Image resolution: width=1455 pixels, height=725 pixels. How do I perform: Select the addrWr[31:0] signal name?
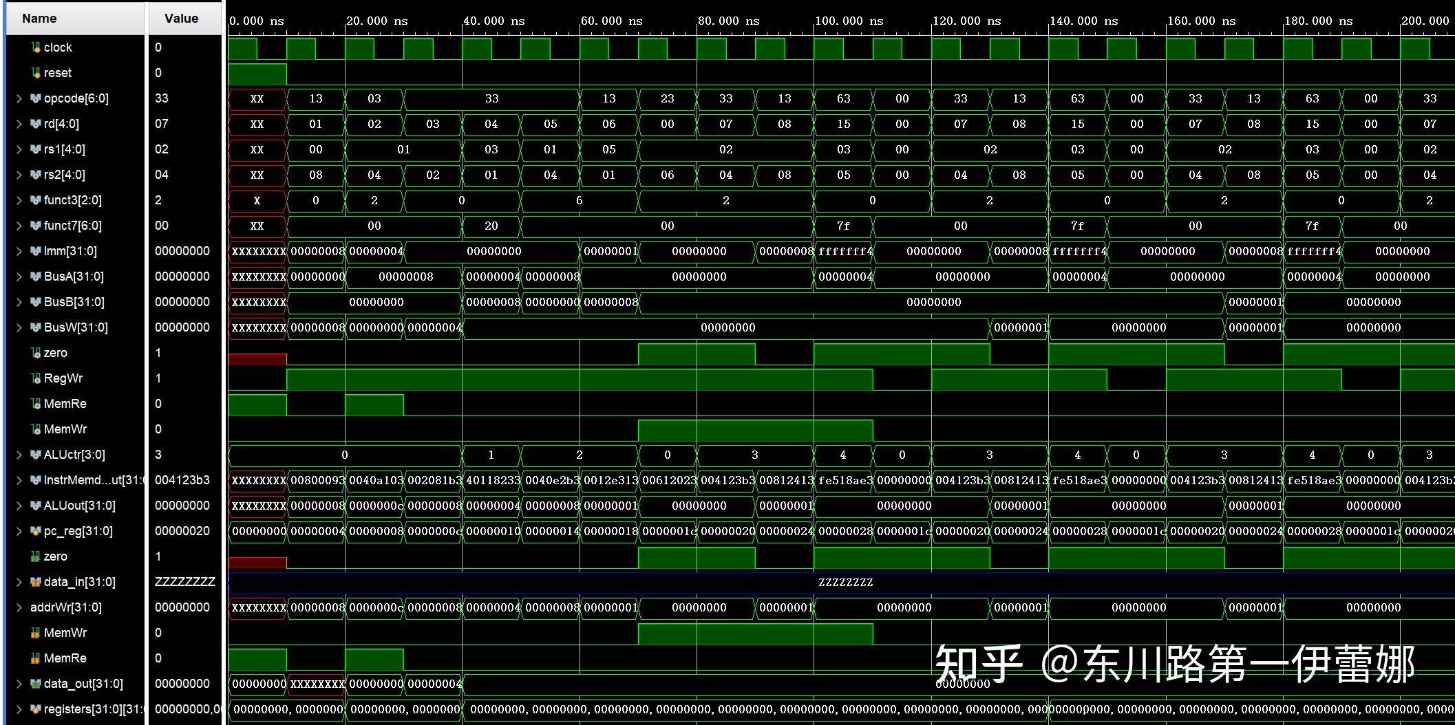[66, 607]
